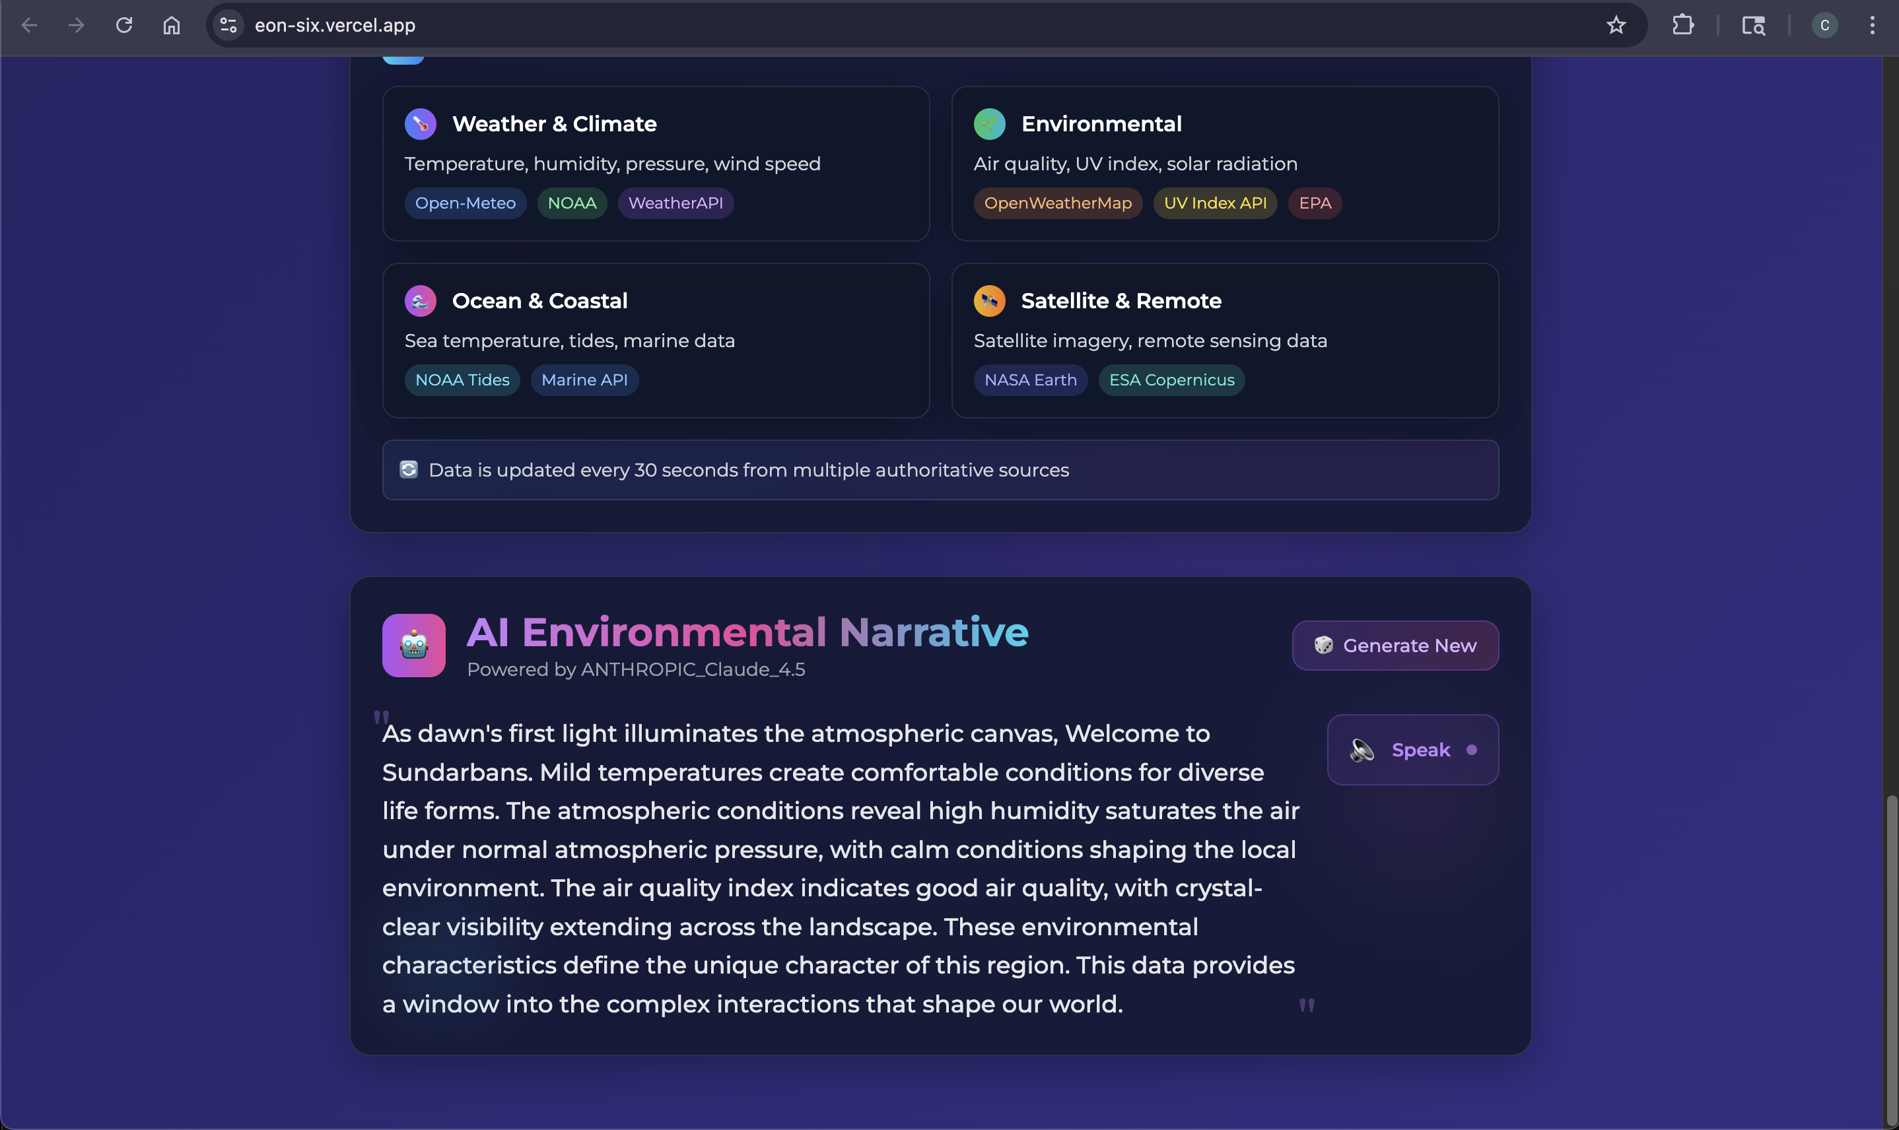
Task: Click the Weather & Climate thermometer icon
Action: point(420,124)
